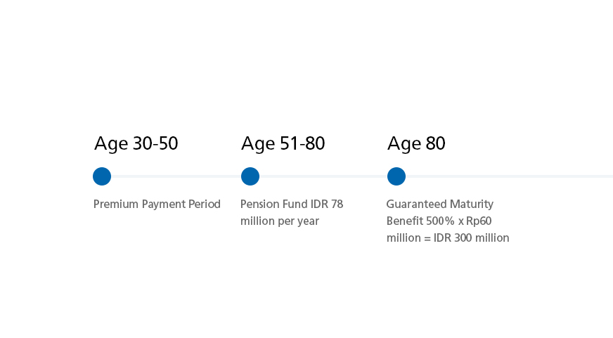
Task: Click the 'Pension Fund IDR 78' text line
Action: coord(292,204)
